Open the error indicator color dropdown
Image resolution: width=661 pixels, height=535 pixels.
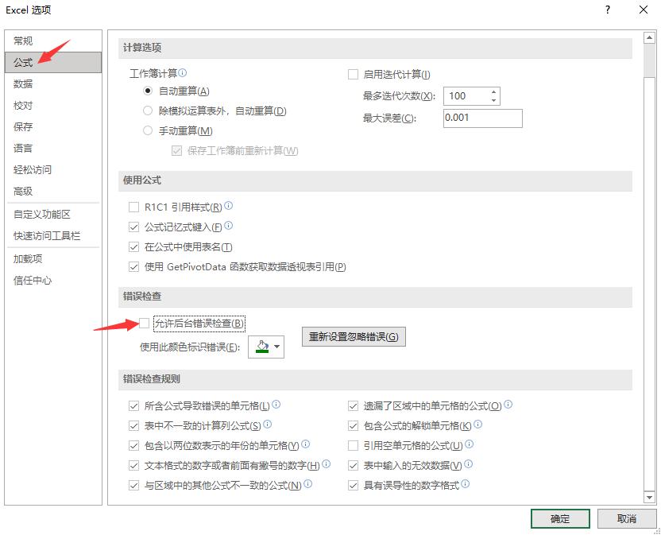pyautogui.click(x=277, y=347)
